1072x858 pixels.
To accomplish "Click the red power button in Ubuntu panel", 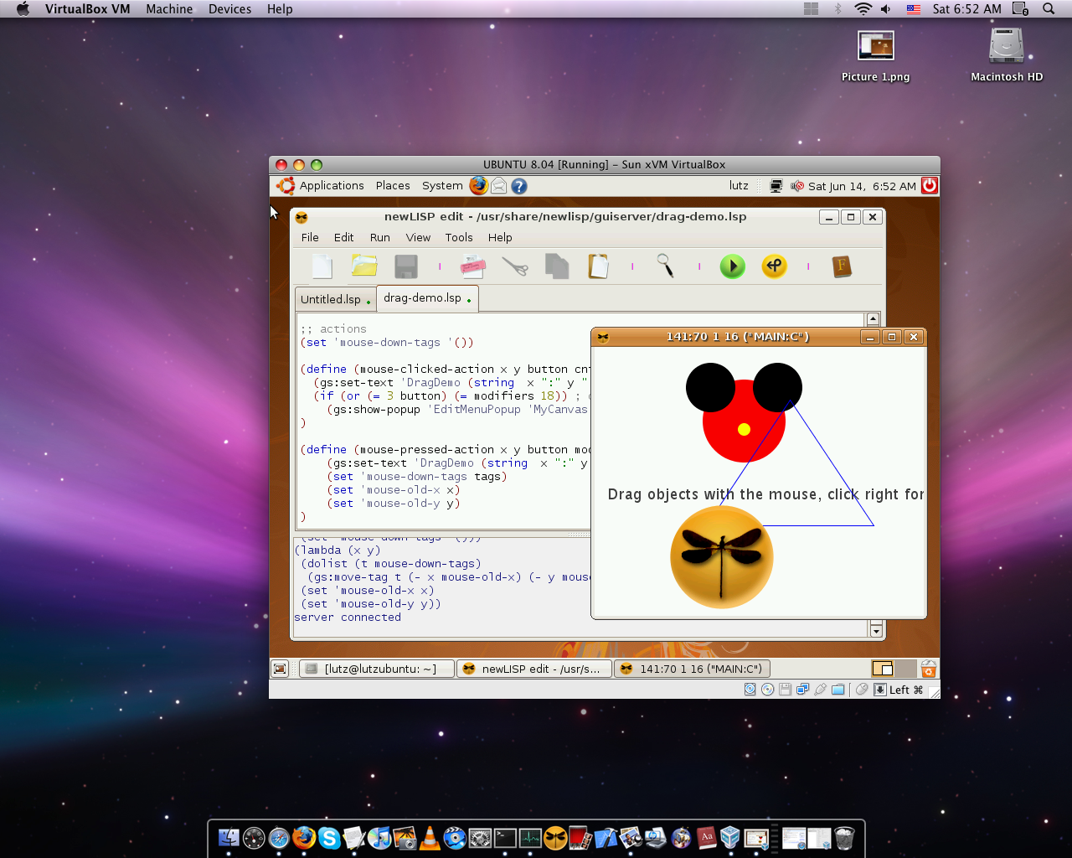I will pos(929,185).
